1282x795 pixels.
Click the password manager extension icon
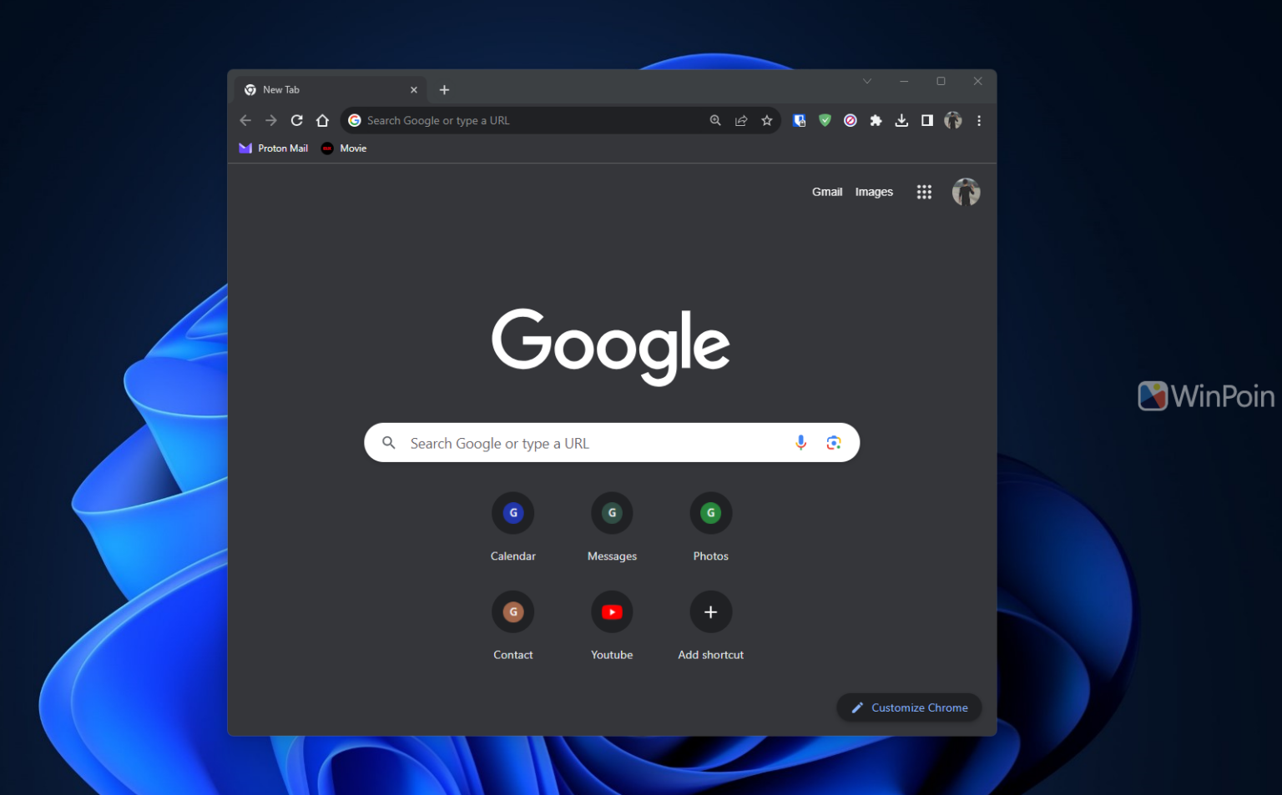pyautogui.click(x=799, y=120)
